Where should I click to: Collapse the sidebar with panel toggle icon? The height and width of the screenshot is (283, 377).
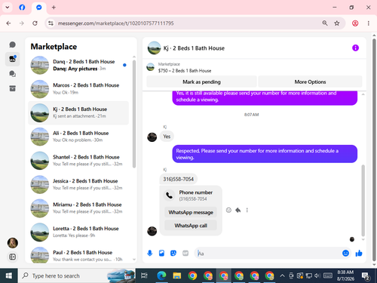tap(12, 257)
